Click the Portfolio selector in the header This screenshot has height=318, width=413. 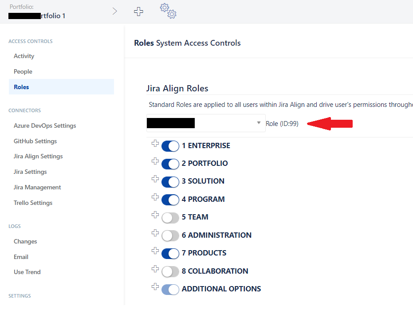tap(37, 12)
